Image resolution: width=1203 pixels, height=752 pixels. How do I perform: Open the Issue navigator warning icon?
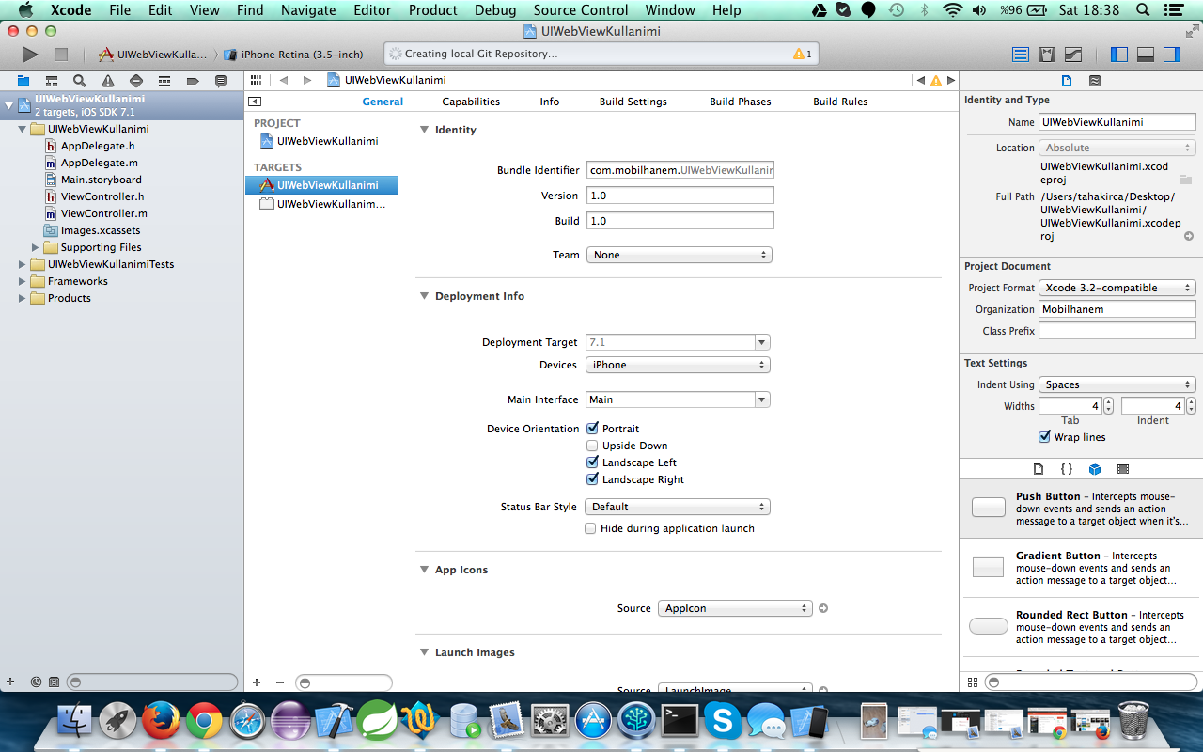pyautogui.click(x=108, y=81)
